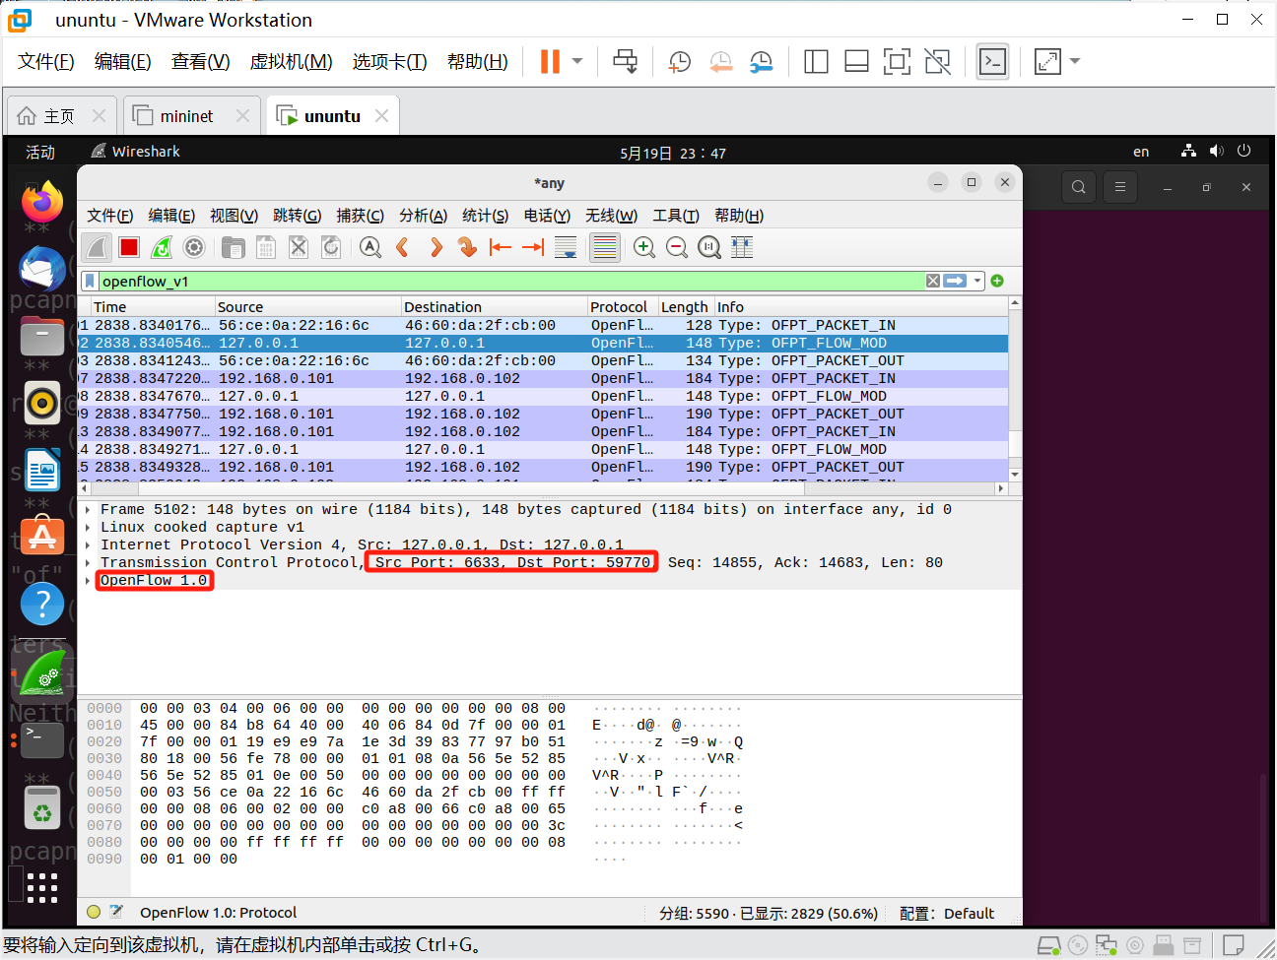Toggle VMware Unity mode icon
The width and height of the screenshot is (1277, 960).
pos(937,61)
